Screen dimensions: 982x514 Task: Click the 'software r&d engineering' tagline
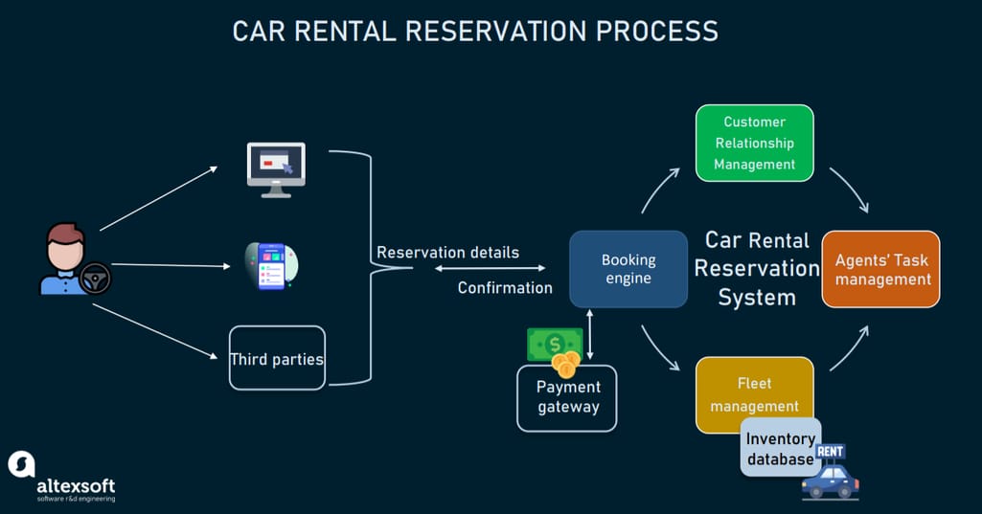[76, 499]
